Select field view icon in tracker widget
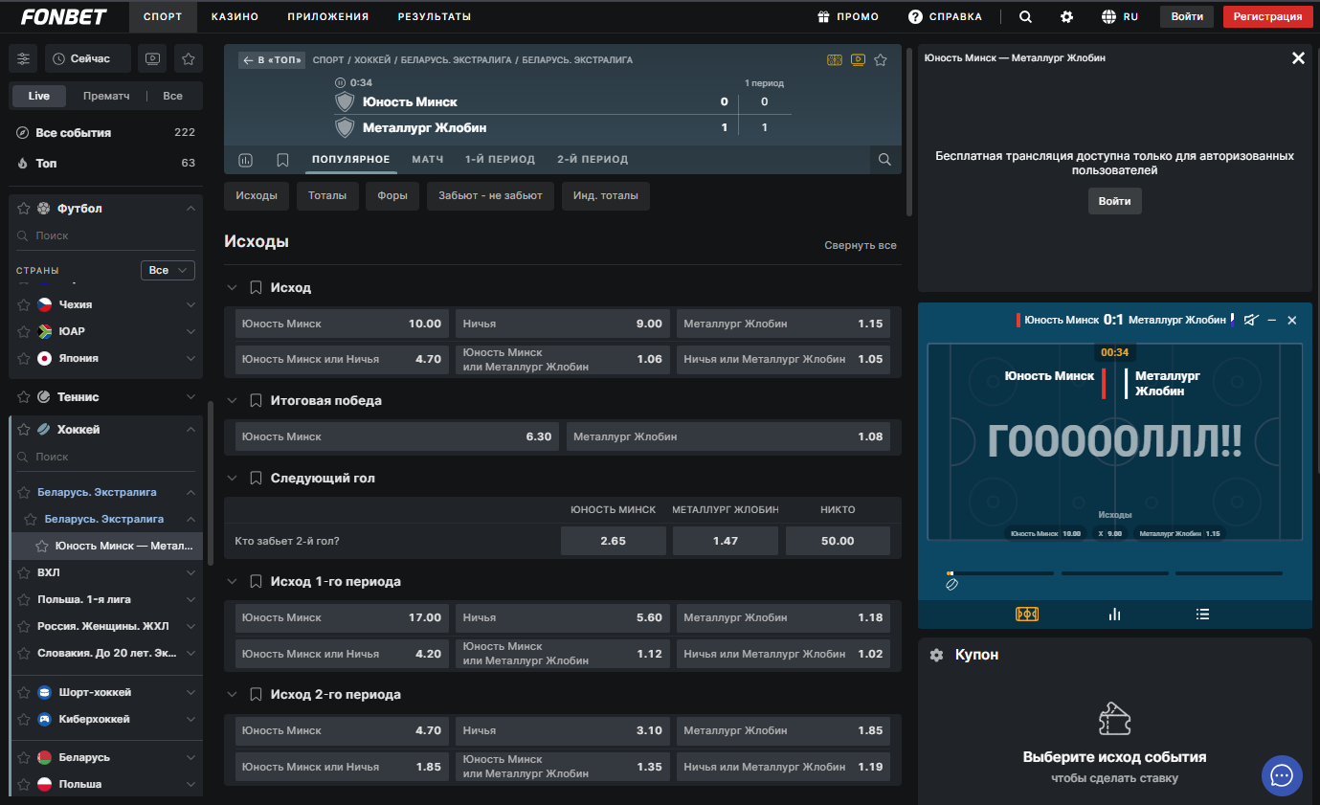The width and height of the screenshot is (1320, 805). click(x=1027, y=615)
